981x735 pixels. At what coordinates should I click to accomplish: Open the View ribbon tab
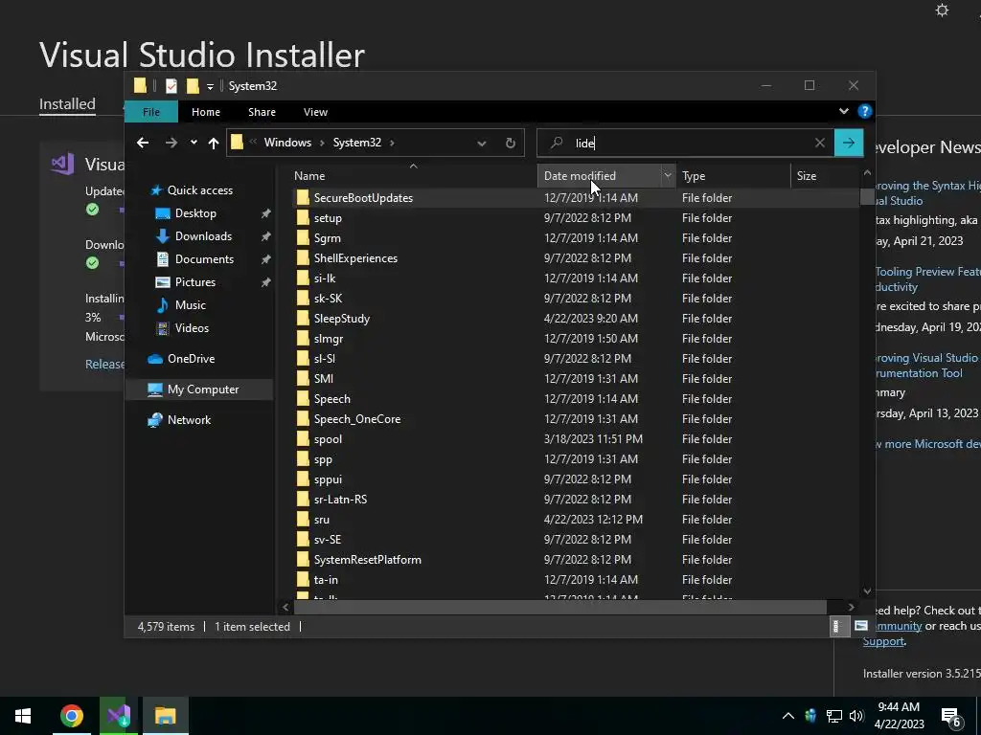pos(315,112)
